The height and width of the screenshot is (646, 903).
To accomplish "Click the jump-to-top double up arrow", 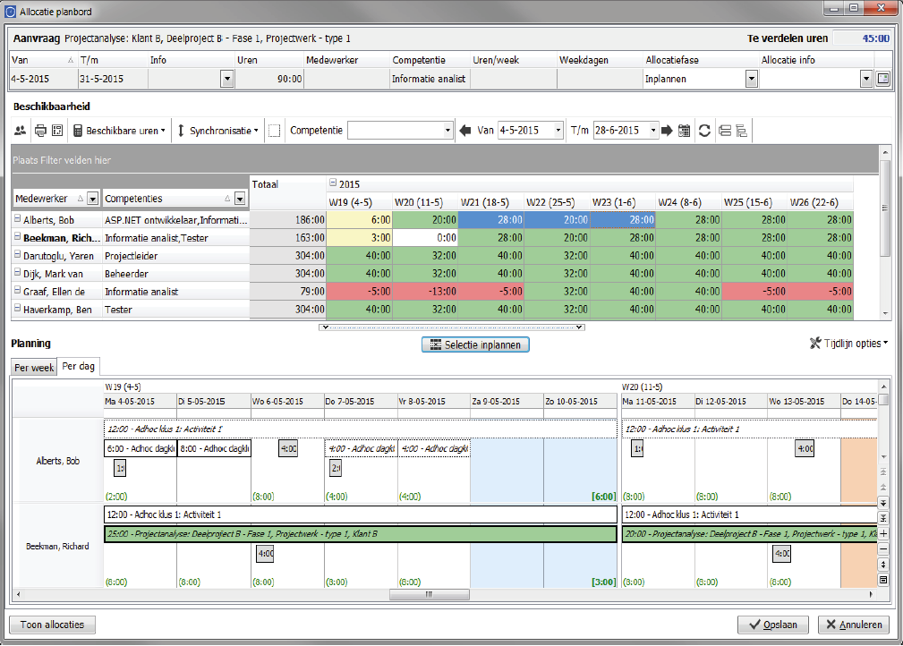I will [883, 472].
